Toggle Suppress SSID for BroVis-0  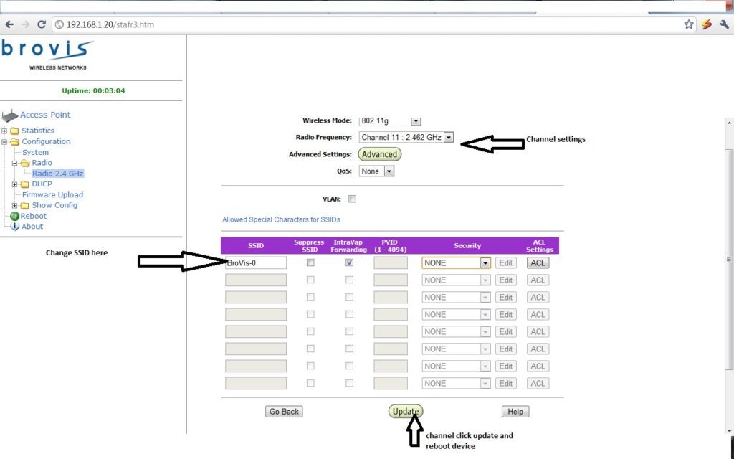point(310,263)
